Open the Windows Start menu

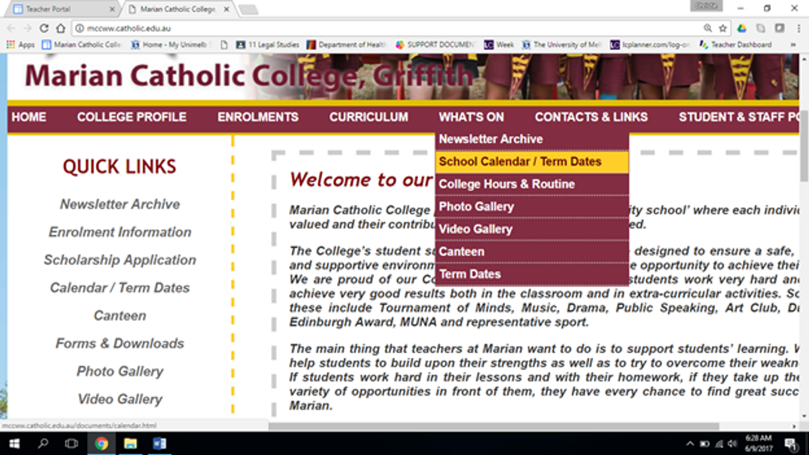tap(13, 444)
